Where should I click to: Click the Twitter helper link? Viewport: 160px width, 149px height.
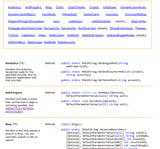(13, 35)
